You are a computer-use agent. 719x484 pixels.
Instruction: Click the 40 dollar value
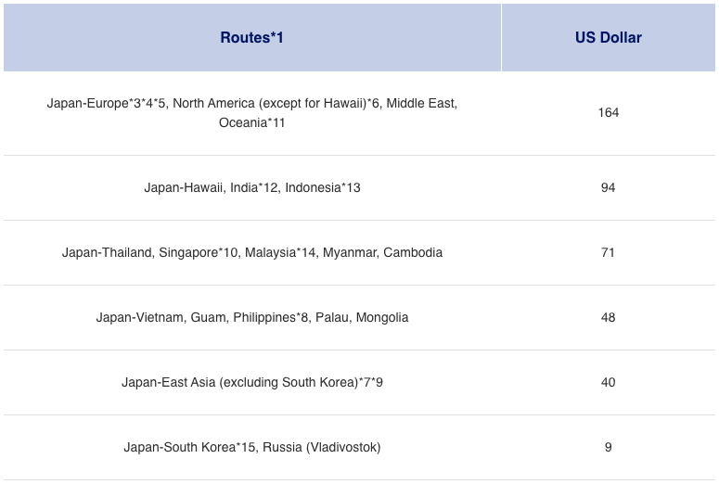point(608,382)
